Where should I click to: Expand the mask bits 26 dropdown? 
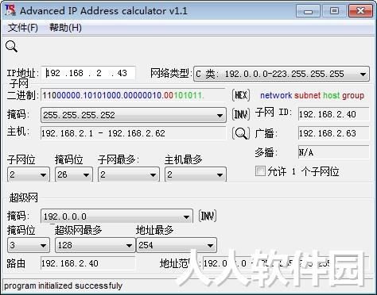point(74,174)
